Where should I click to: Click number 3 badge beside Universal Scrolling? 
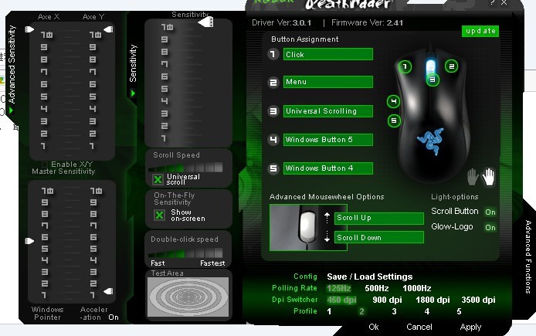(273, 111)
